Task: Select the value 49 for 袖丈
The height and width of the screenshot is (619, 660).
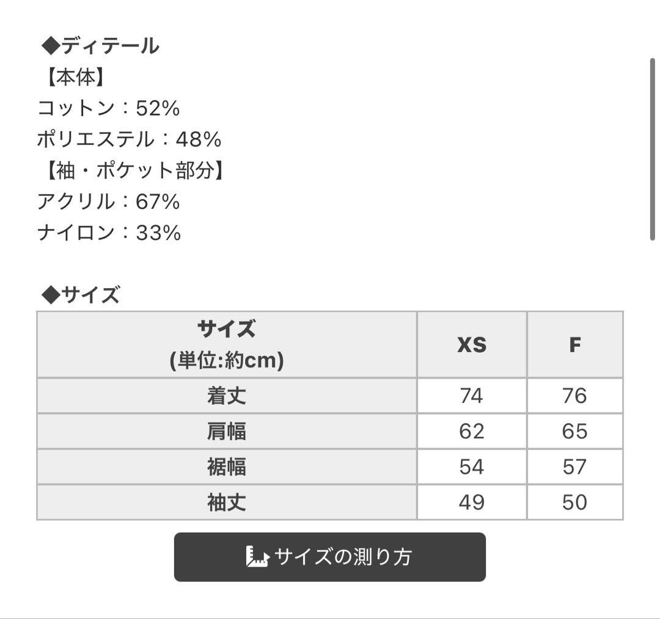Action: [471, 503]
